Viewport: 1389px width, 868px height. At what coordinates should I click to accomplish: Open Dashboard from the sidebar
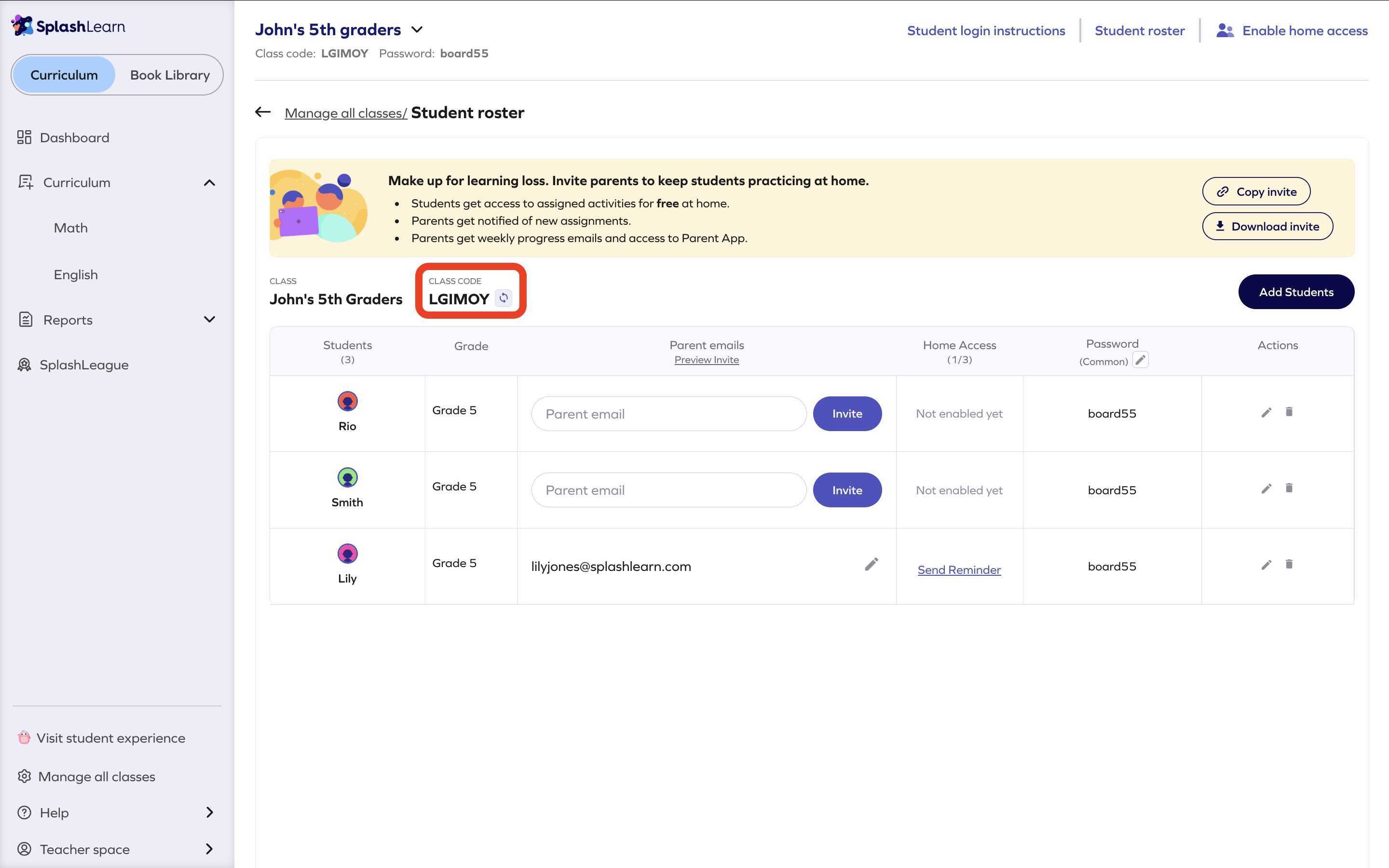pyautogui.click(x=75, y=138)
